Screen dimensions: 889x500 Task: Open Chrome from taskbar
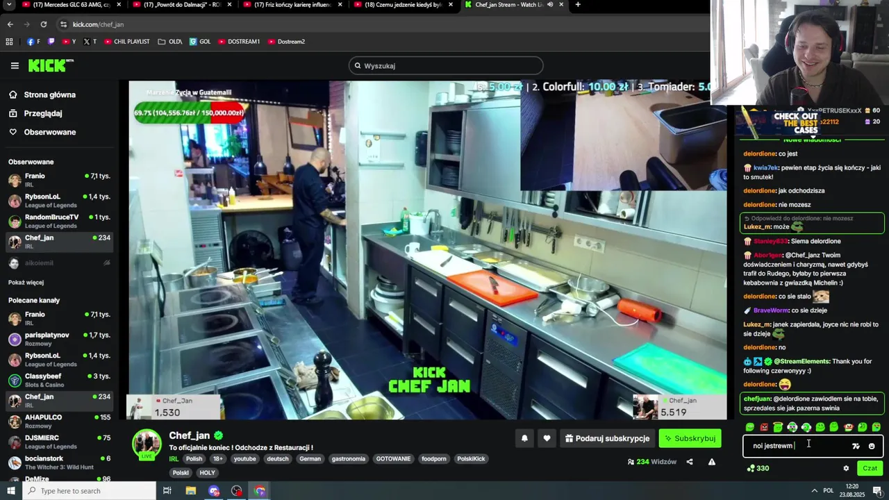[260, 491]
